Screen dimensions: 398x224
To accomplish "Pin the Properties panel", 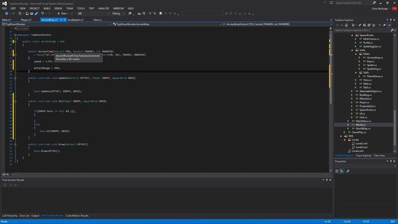I will tap(391, 161).
